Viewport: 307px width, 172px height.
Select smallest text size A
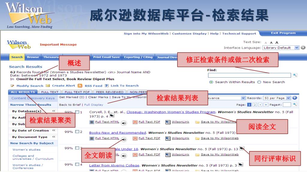coord(266,43)
